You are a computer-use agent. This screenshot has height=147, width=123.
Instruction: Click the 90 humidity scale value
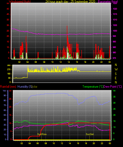click(5, 95)
